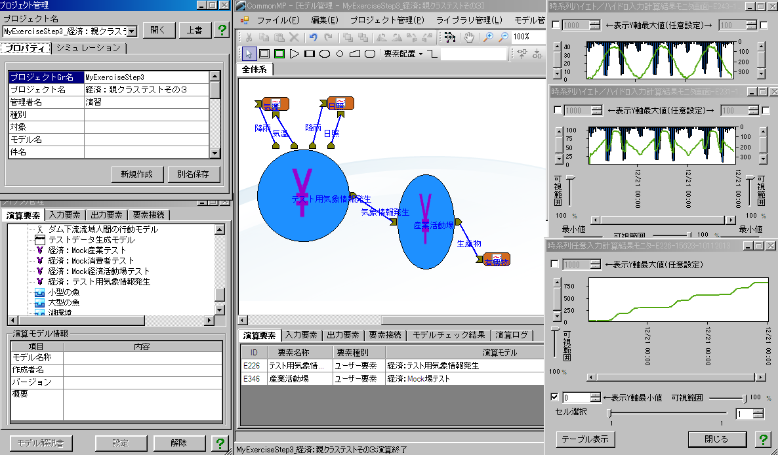Click the undo arrow icon

pos(313,38)
